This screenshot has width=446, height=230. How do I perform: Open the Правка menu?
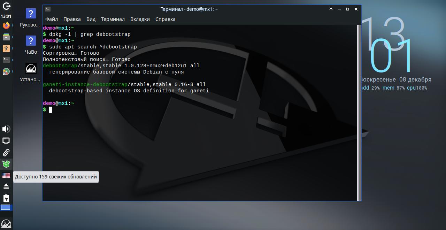click(x=72, y=19)
